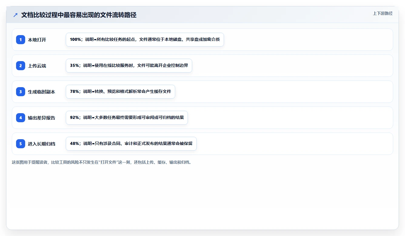Click the 上下游路径 label in the header
The height and width of the screenshot is (236, 405).
click(x=383, y=13)
